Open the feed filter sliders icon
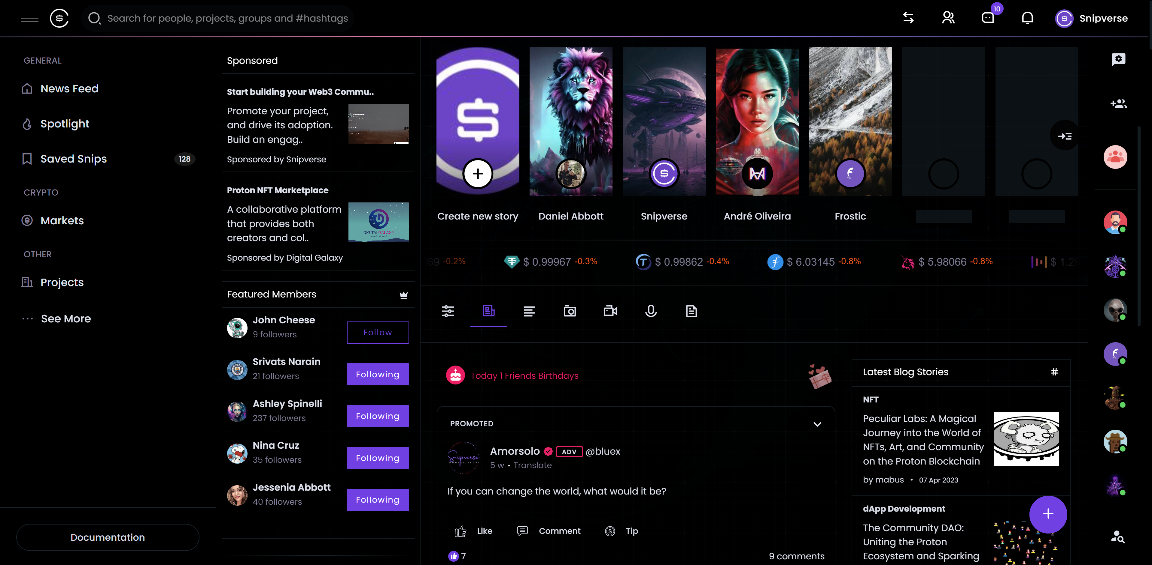The width and height of the screenshot is (1152, 565). tap(448, 311)
